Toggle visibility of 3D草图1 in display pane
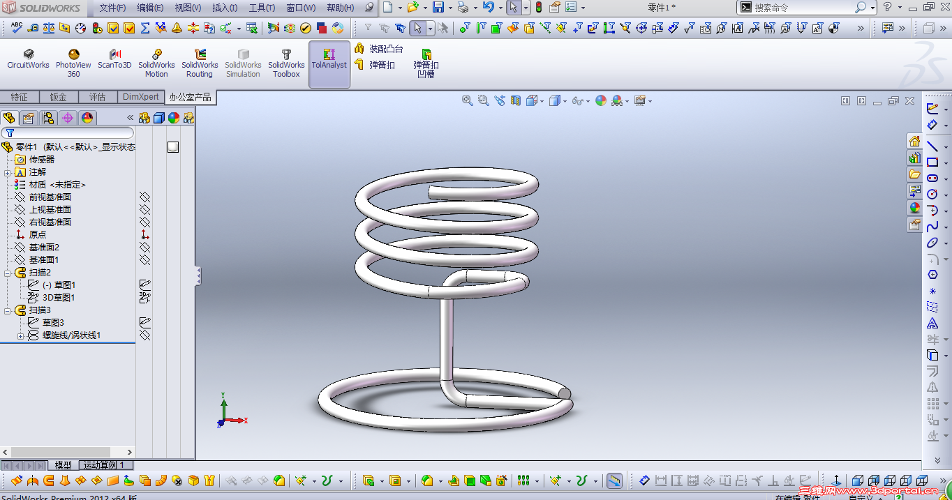 [144, 298]
